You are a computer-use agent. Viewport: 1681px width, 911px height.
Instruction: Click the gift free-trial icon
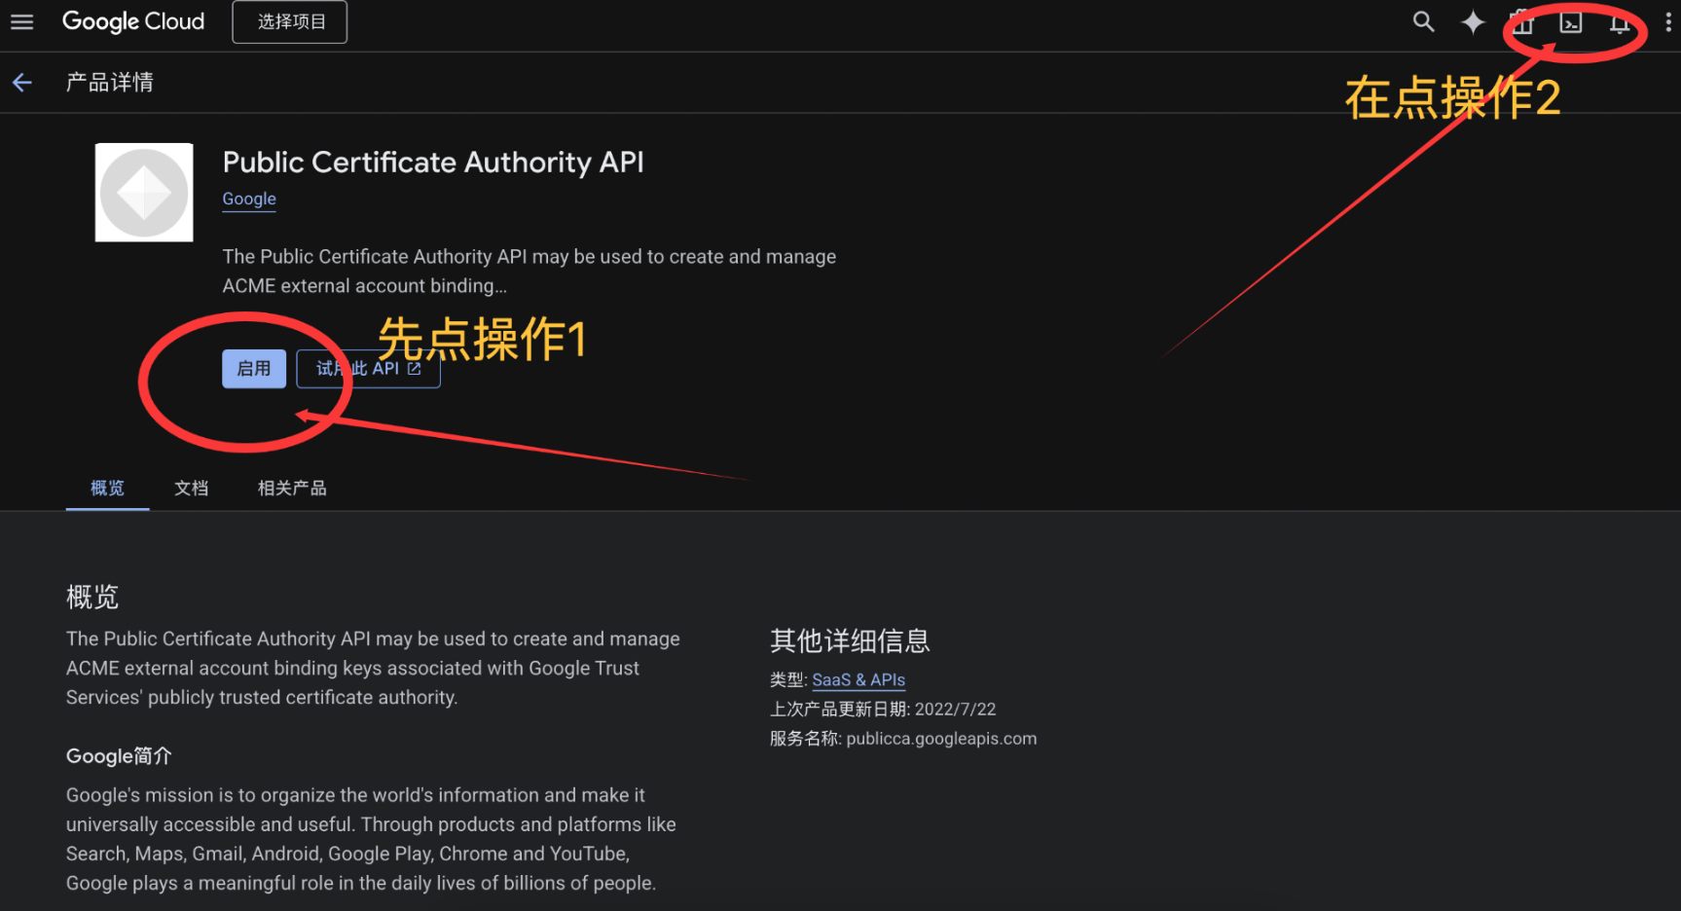tap(1522, 23)
